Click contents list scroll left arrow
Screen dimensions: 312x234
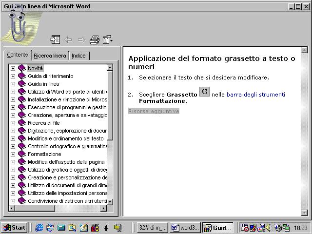[x=12, y=208]
